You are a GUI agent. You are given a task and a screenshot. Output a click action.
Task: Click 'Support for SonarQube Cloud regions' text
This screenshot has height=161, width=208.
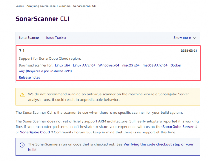click(50, 59)
